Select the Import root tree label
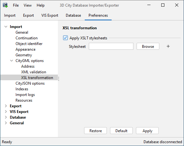Screen dimensions: 184x146 pyautogui.click(x=16, y=27)
